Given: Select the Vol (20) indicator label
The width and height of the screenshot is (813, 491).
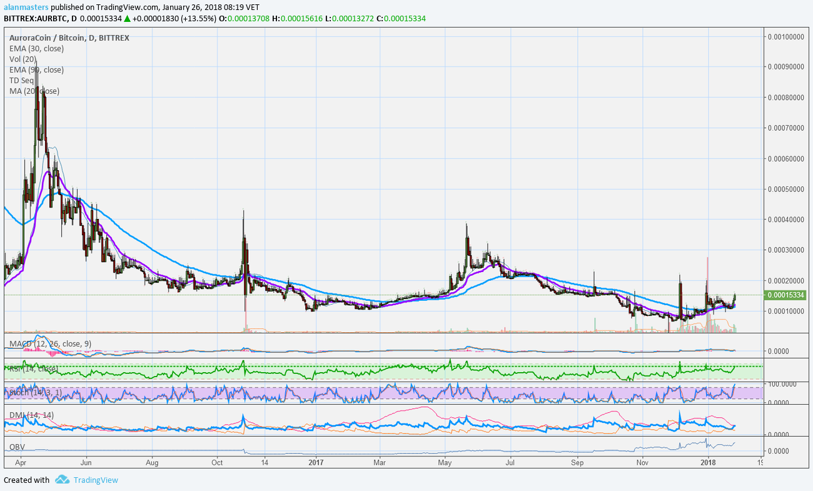Looking at the screenshot, I should pos(23,59).
